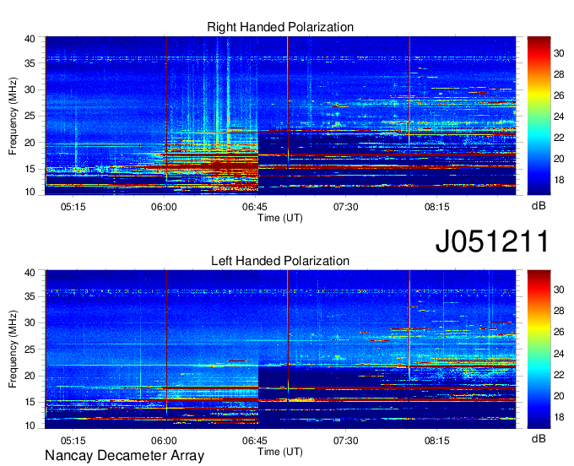The image size is (574, 466).
Task: Click the 30 MHz tick of the right-handed plot
Action: pyautogui.click(x=30, y=89)
